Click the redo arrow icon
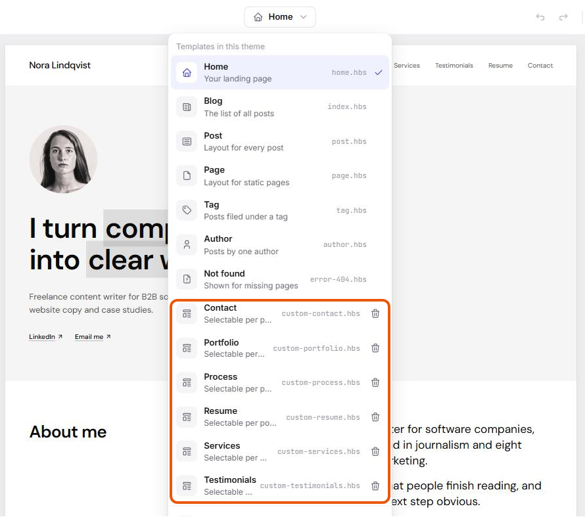Viewport: 585px width, 517px height. (x=563, y=17)
